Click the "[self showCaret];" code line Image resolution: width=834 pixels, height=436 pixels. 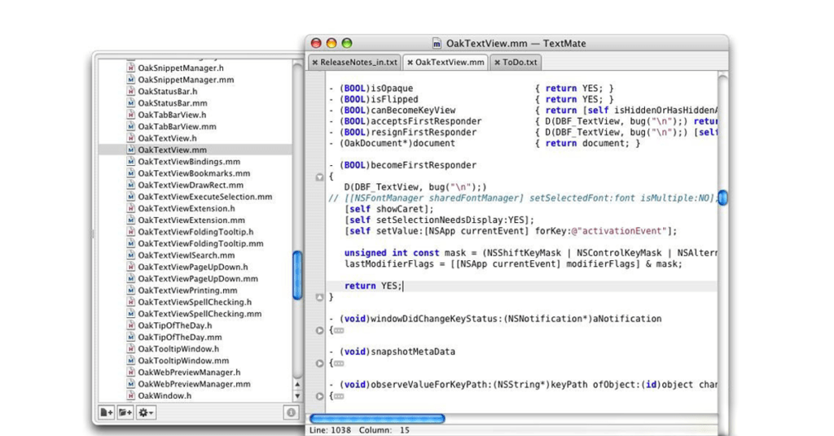[x=388, y=209]
